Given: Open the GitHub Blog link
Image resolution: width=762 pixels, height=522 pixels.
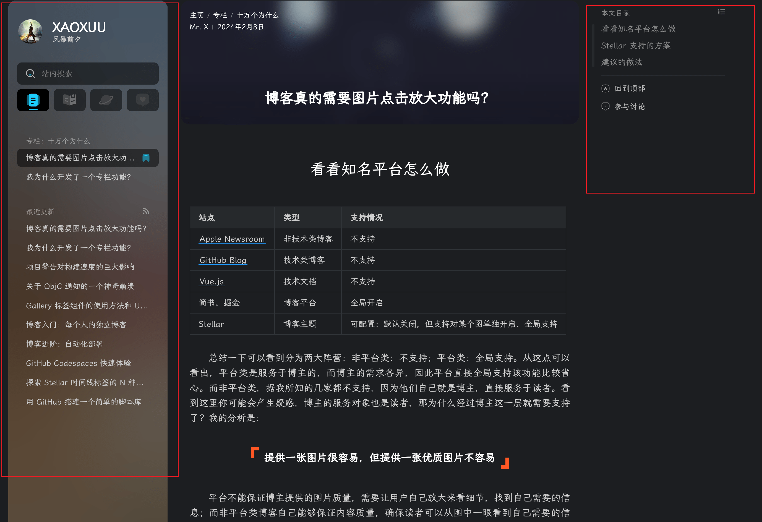Looking at the screenshot, I should click(x=223, y=260).
